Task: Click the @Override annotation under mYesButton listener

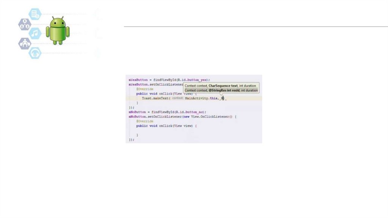Action: coord(145,89)
